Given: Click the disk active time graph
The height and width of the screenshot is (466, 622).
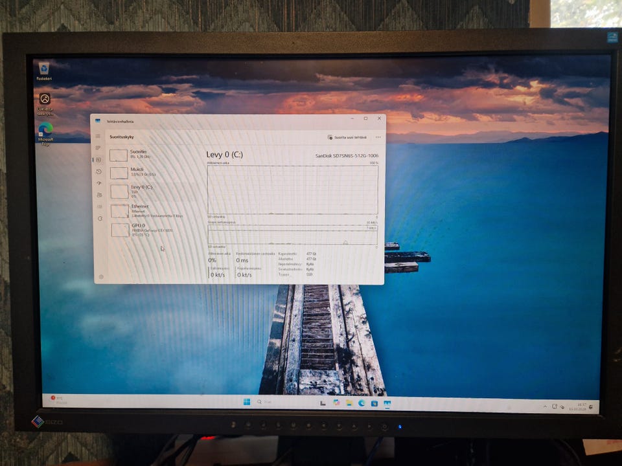Looking at the screenshot, I should [293, 190].
